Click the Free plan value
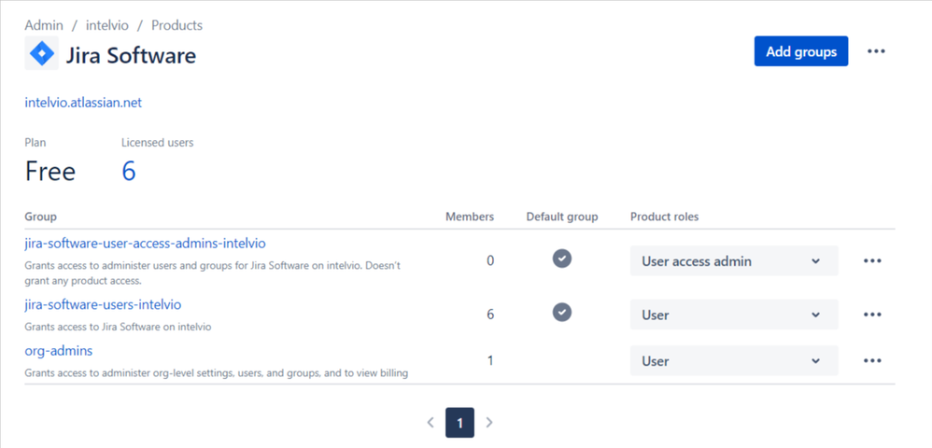Viewport: 932px width, 448px height. click(x=49, y=172)
